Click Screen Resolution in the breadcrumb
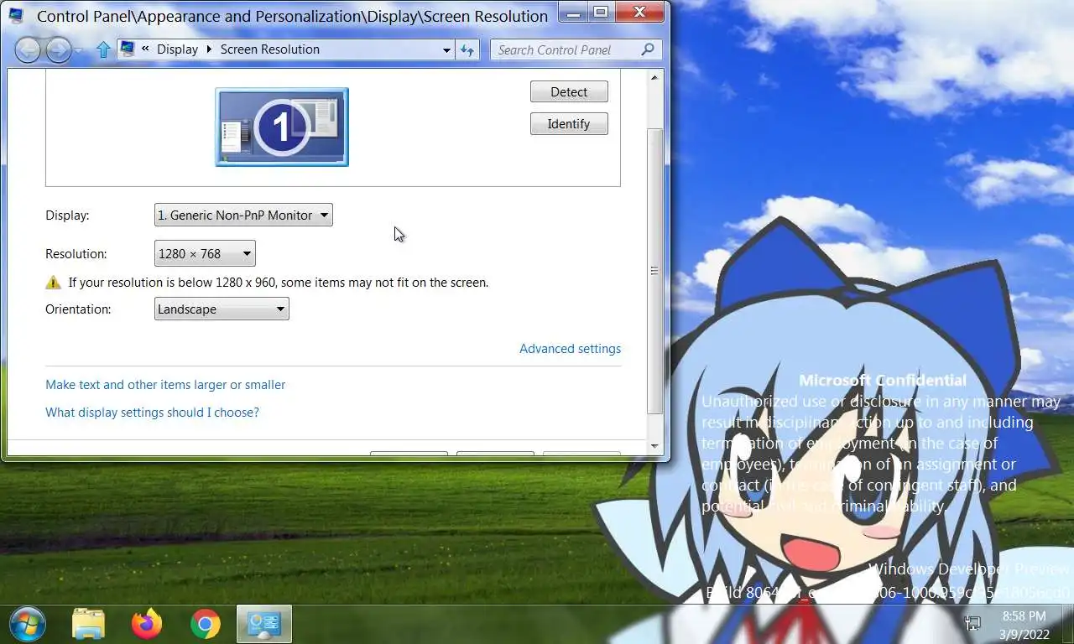 point(269,49)
